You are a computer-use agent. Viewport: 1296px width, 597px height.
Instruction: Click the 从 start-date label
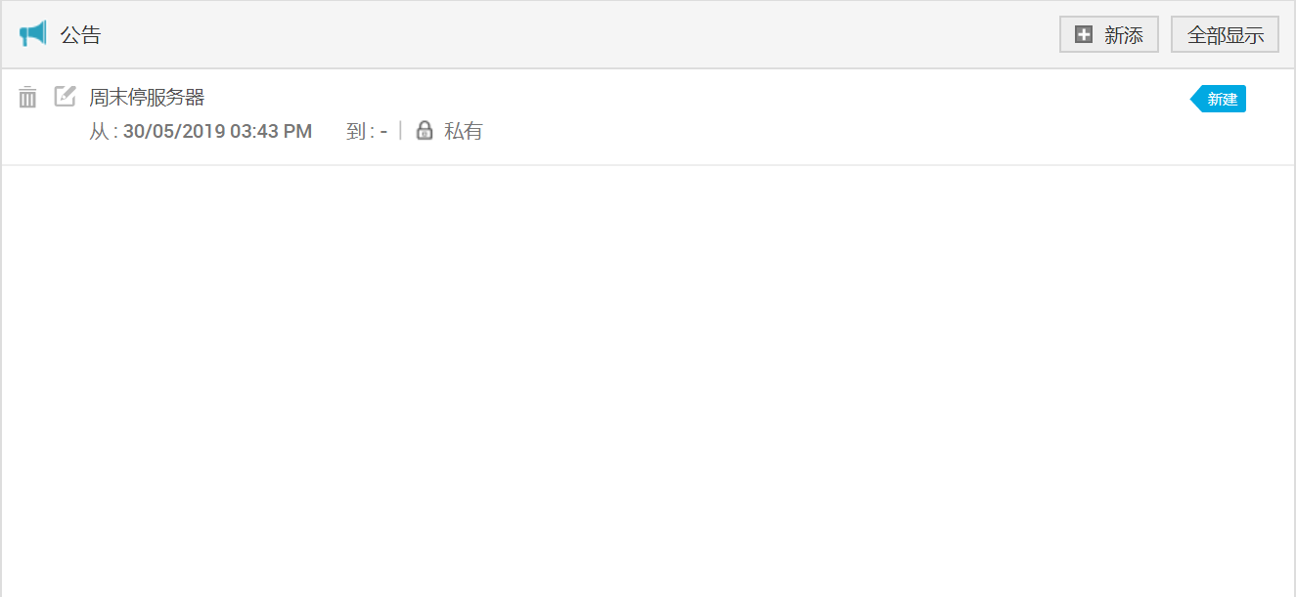pyautogui.click(x=99, y=131)
